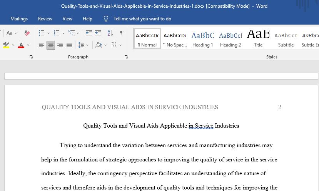This screenshot has width=319, height=191.
Task: Click the centered document title line
Action: 161,126
